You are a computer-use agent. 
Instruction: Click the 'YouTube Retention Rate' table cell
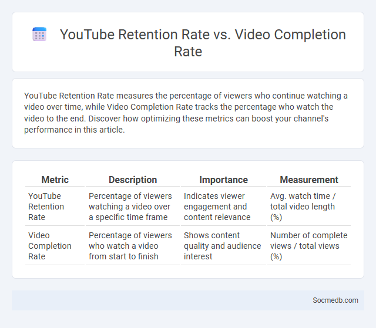[x=55, y=207]
